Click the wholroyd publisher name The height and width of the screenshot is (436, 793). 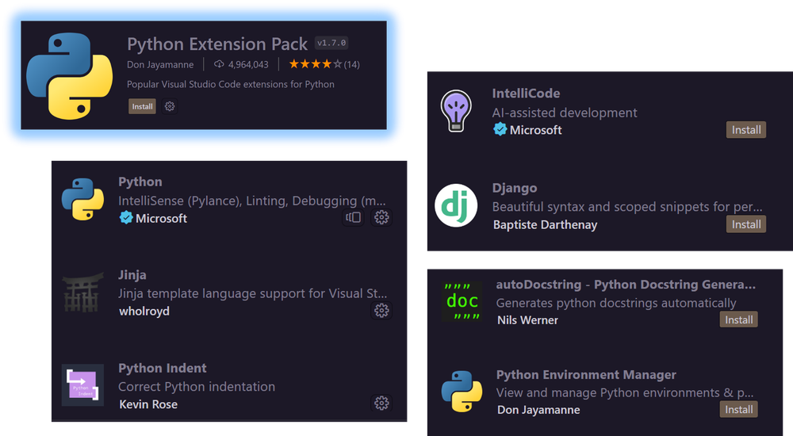click(x=144, y=311)
